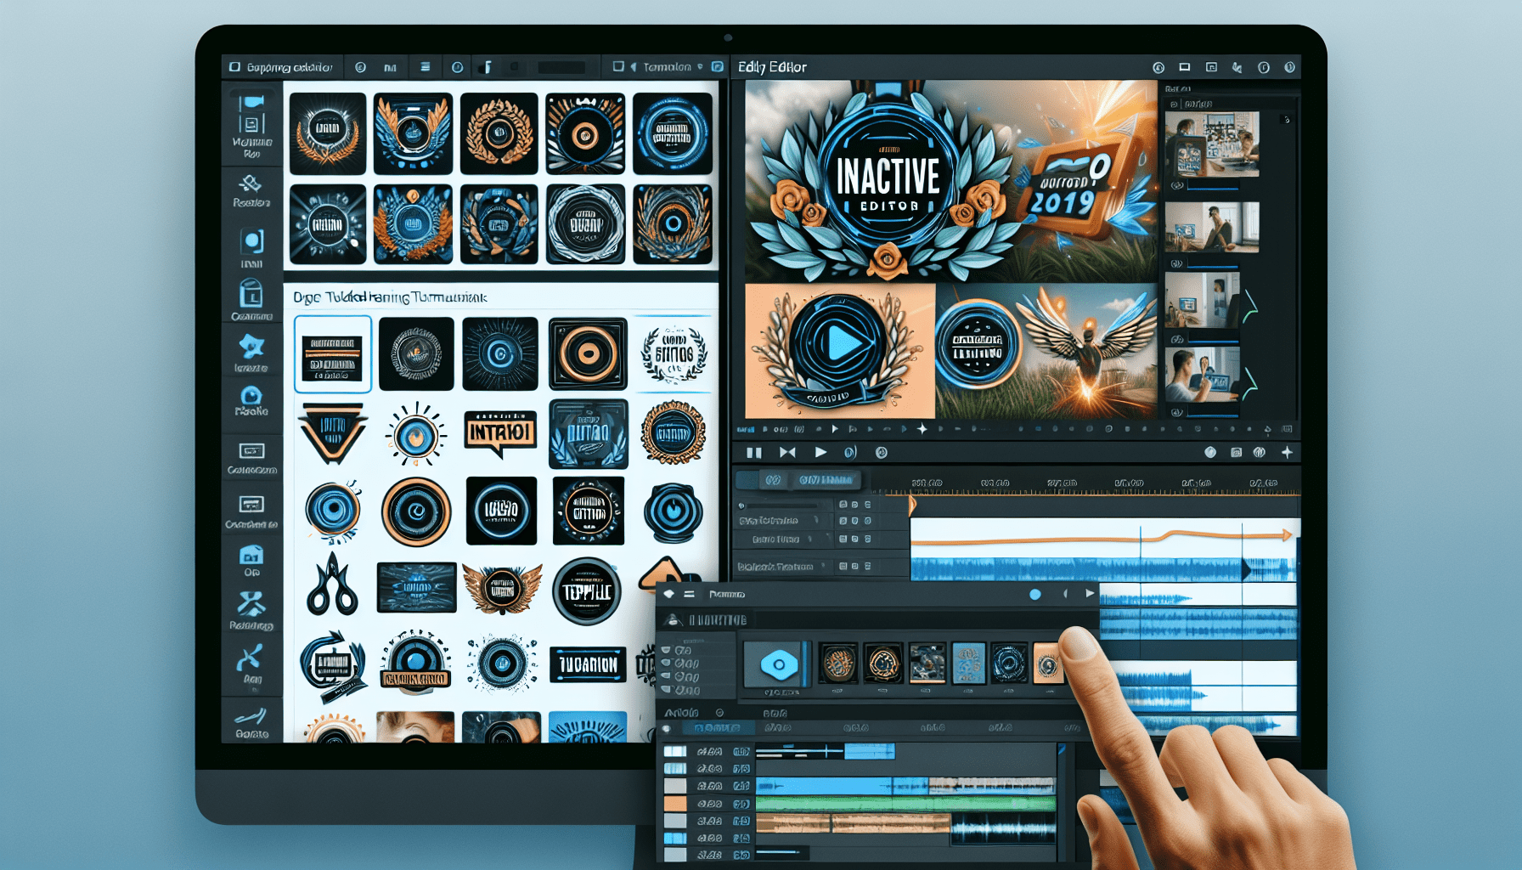Click the large play button below the preview
This screenshot has width=1522, height=870.
pyautogui.click(x=820, y=453)
